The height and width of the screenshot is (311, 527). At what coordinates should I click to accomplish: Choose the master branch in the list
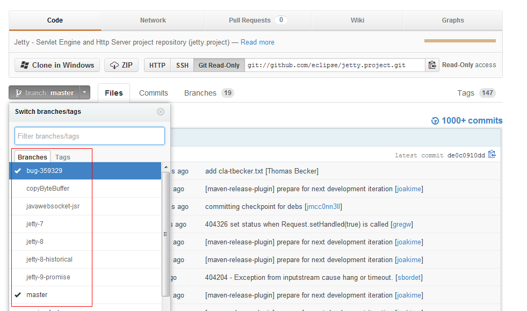[x=85, y=295]
